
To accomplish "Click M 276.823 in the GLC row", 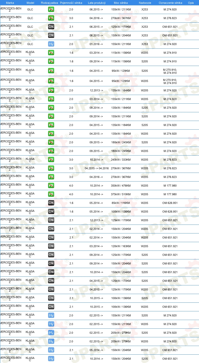I will point(170,18).
